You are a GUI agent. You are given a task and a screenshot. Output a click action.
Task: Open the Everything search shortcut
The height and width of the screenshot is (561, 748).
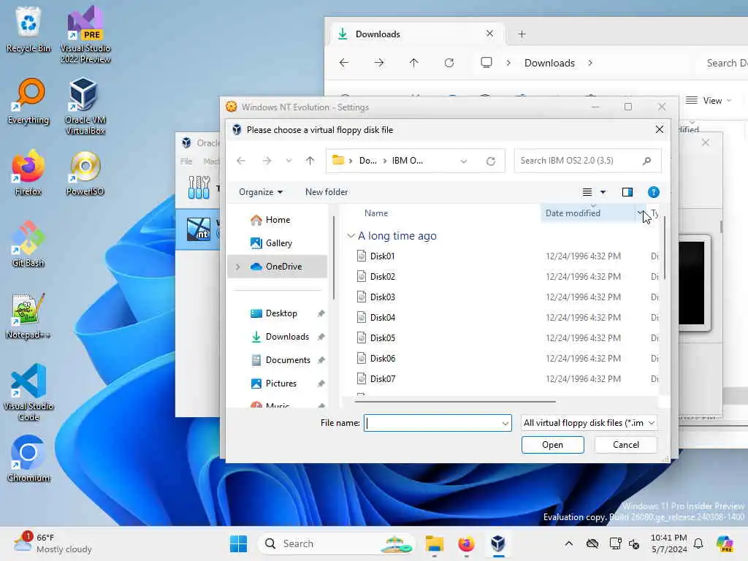point(28,101)
